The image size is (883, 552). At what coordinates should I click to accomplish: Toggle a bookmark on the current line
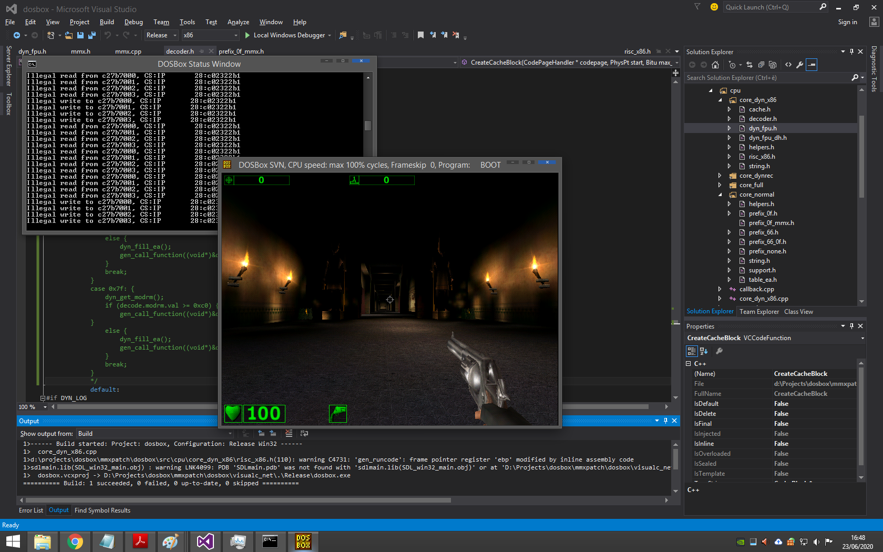[420, 35]
